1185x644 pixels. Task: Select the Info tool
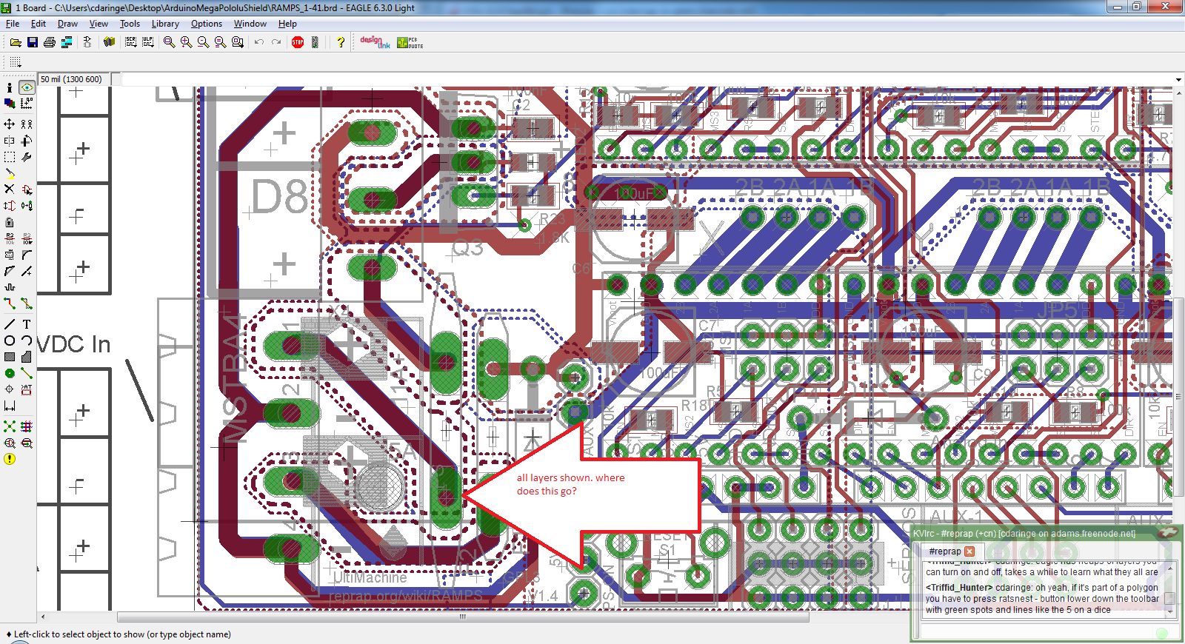pos(10,87)
